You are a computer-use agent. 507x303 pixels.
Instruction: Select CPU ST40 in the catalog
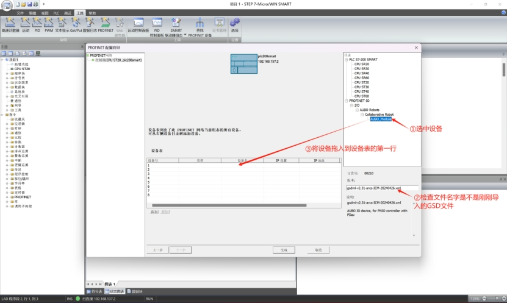pos(361,91)
